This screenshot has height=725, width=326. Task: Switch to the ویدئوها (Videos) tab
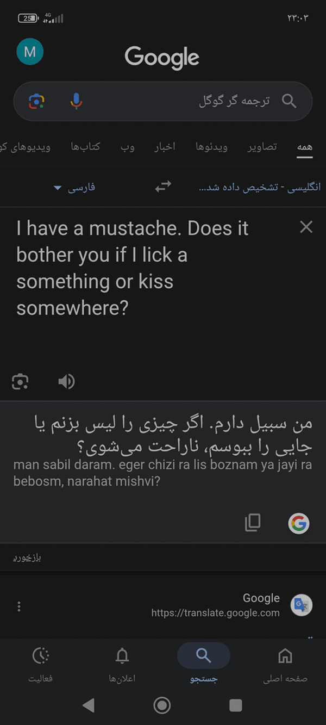211,147
